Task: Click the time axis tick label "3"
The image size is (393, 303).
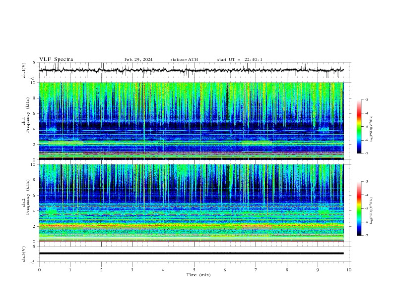Action: click(132, 270)
